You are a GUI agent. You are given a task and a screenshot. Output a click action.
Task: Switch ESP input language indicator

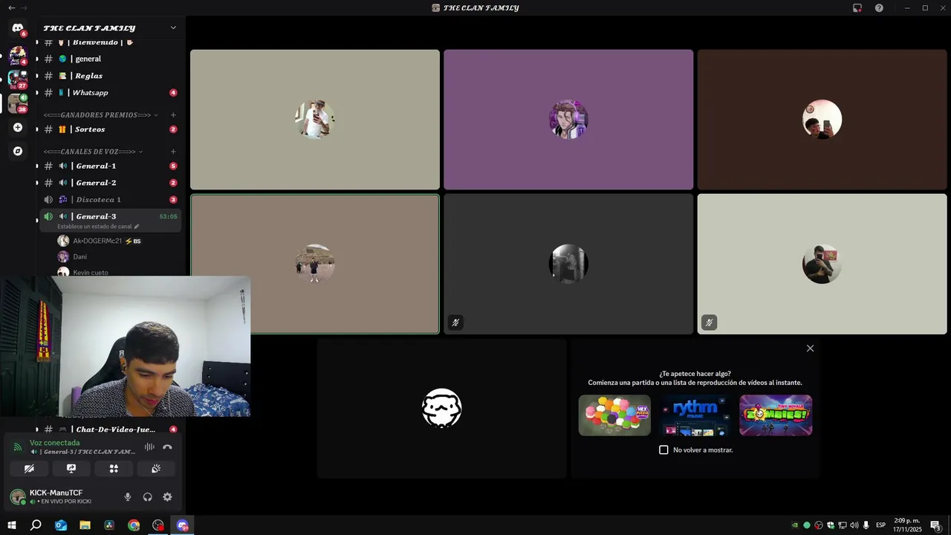[x=881, y=525]
